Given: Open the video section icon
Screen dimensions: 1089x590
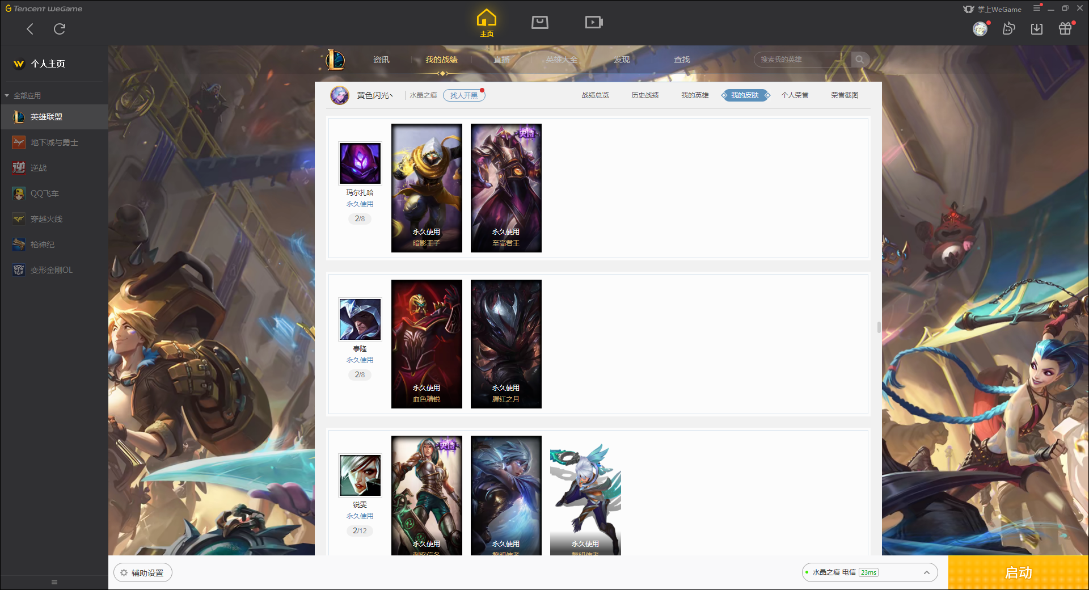Looking at the screenshot, I should [594, 22].
